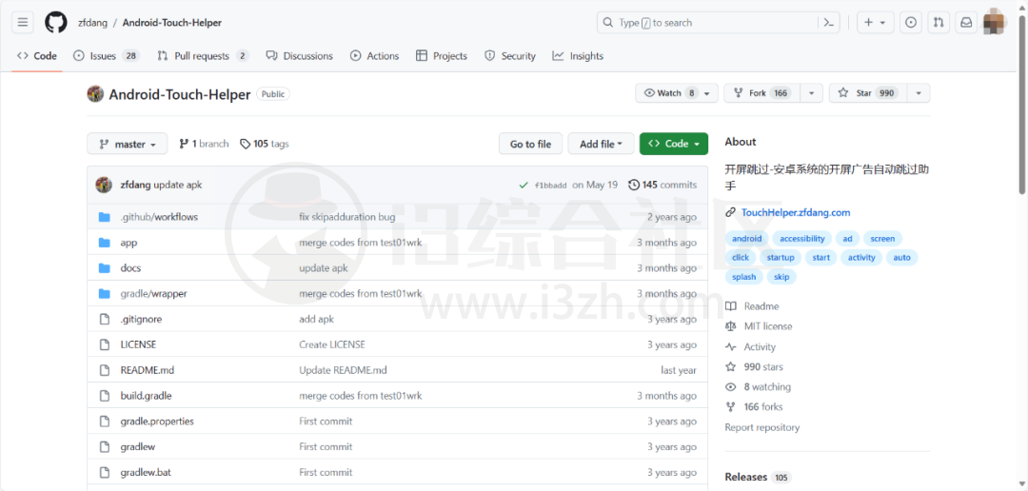Click the repository owner avatar beside title
Viewport: 1028px width, 491px height.
(95, 94)
